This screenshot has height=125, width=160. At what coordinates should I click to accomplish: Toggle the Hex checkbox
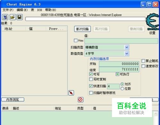[x=76, y=40]
